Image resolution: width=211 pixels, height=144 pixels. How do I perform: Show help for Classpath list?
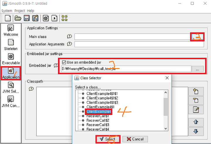[x=31, y=89]
